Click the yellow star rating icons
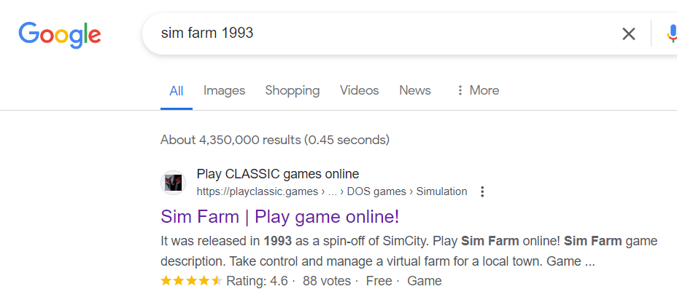Viewport: 677px width, 305px height. [191, 281]
